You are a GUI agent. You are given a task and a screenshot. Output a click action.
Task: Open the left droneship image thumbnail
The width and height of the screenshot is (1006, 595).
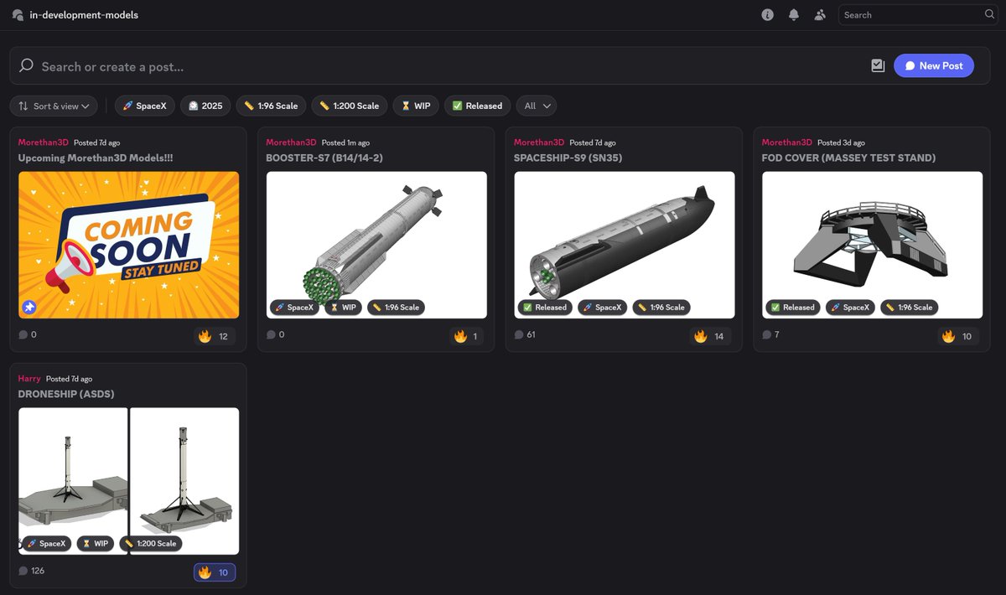[73, 481]
